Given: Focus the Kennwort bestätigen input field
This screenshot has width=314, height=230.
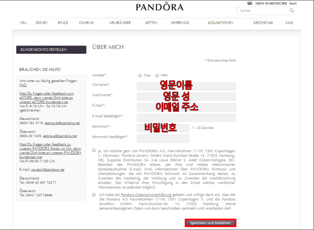Looking at the screenshot, I should tap(163, 139).
